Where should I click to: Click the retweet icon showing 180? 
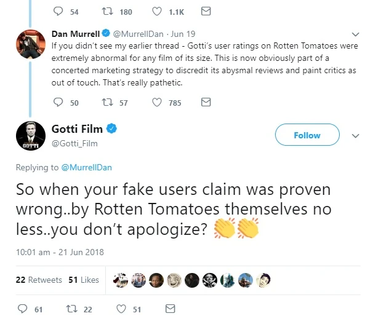coord(107,11)
